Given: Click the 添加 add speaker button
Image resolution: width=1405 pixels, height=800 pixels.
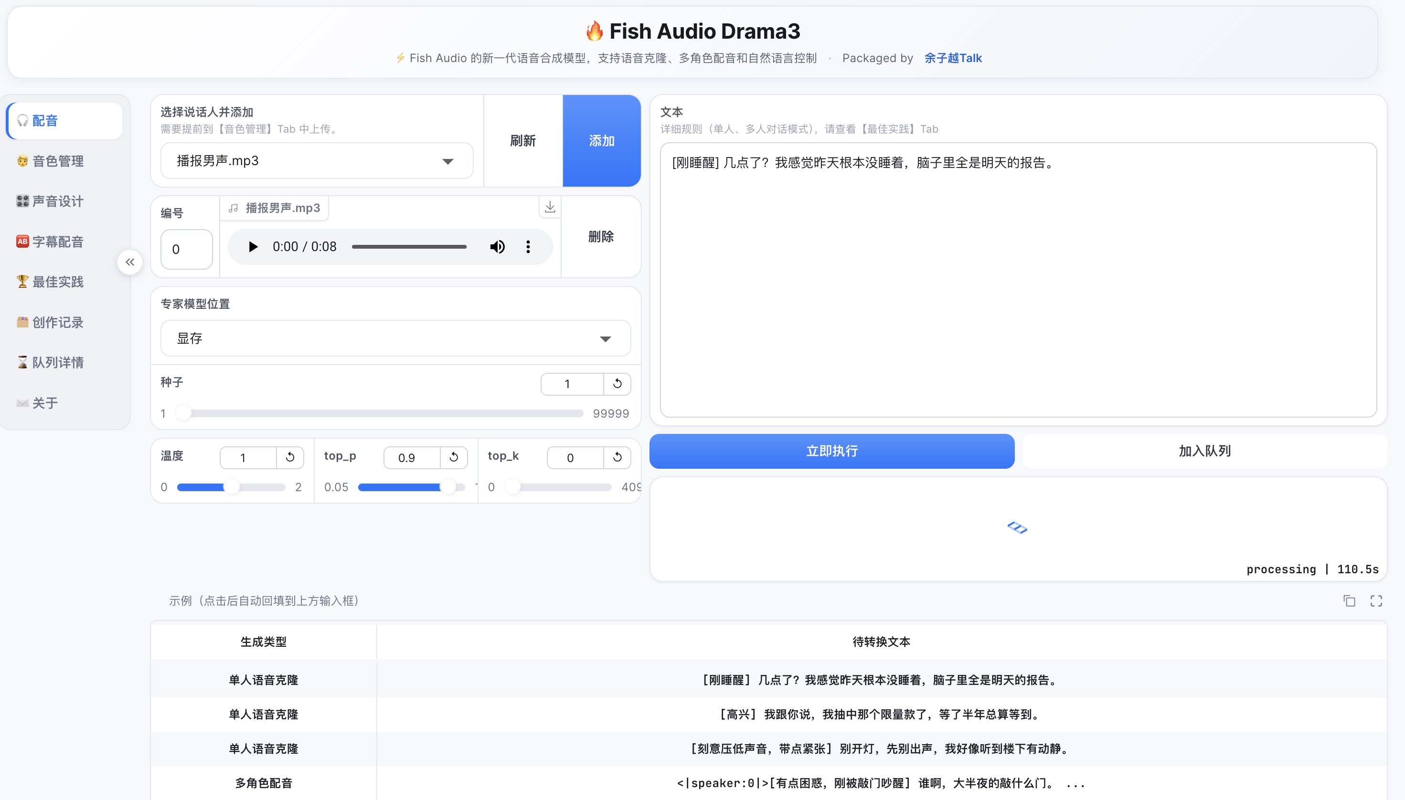Looking at the screenshot, I should pos(601,141).
